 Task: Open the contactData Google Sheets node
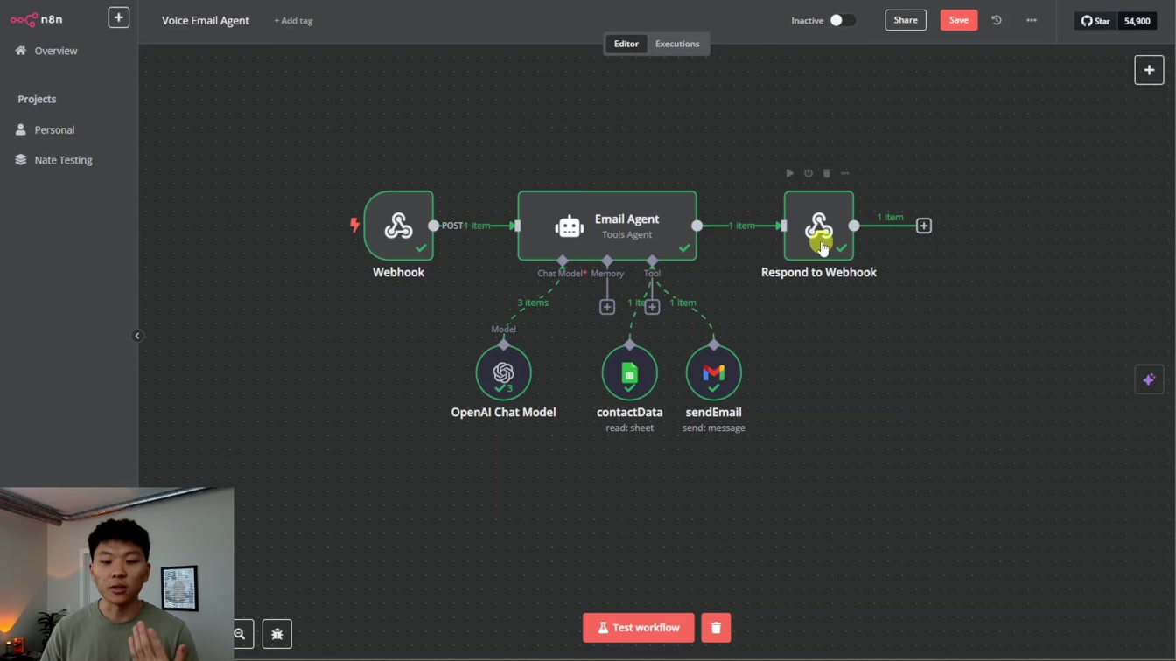[x=629, y=373]
